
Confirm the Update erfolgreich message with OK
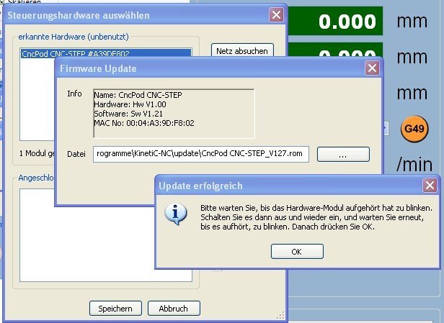click(x=297, y=252)
